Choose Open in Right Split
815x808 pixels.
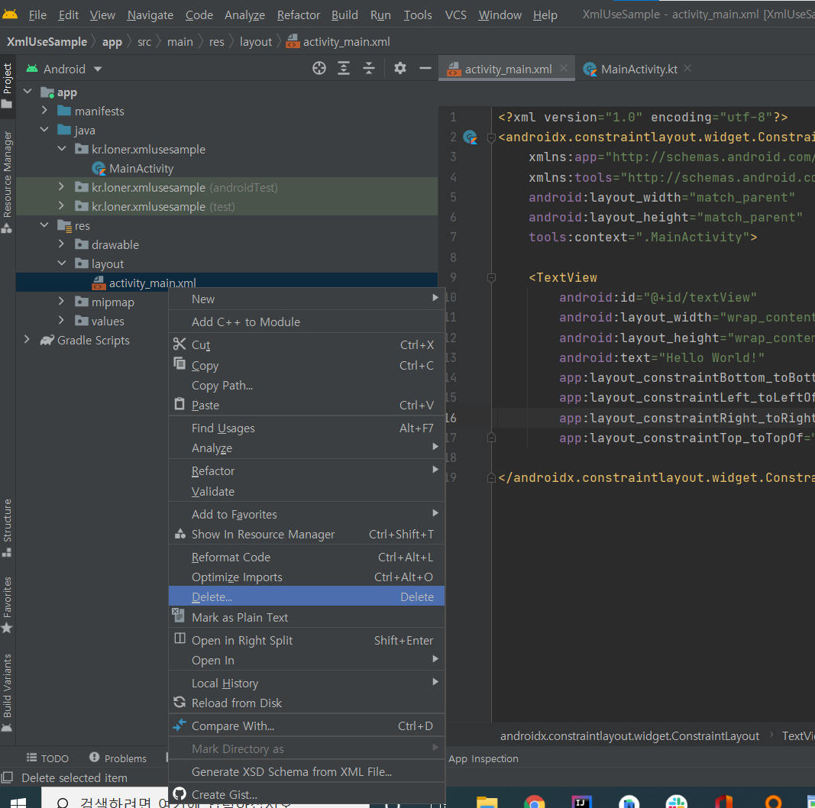coord(306,640)
